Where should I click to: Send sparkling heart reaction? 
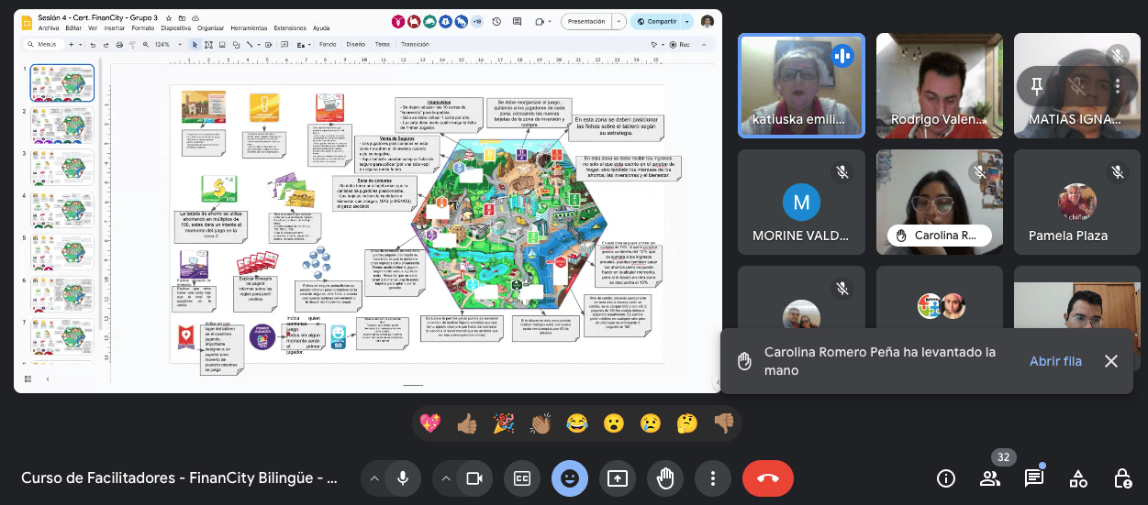(x=429, y=423)
